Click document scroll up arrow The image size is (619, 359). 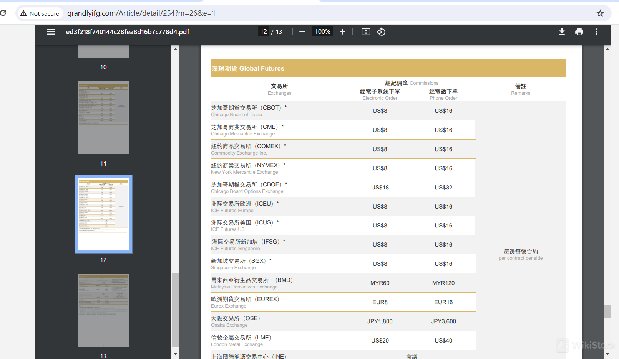[607, 49]
